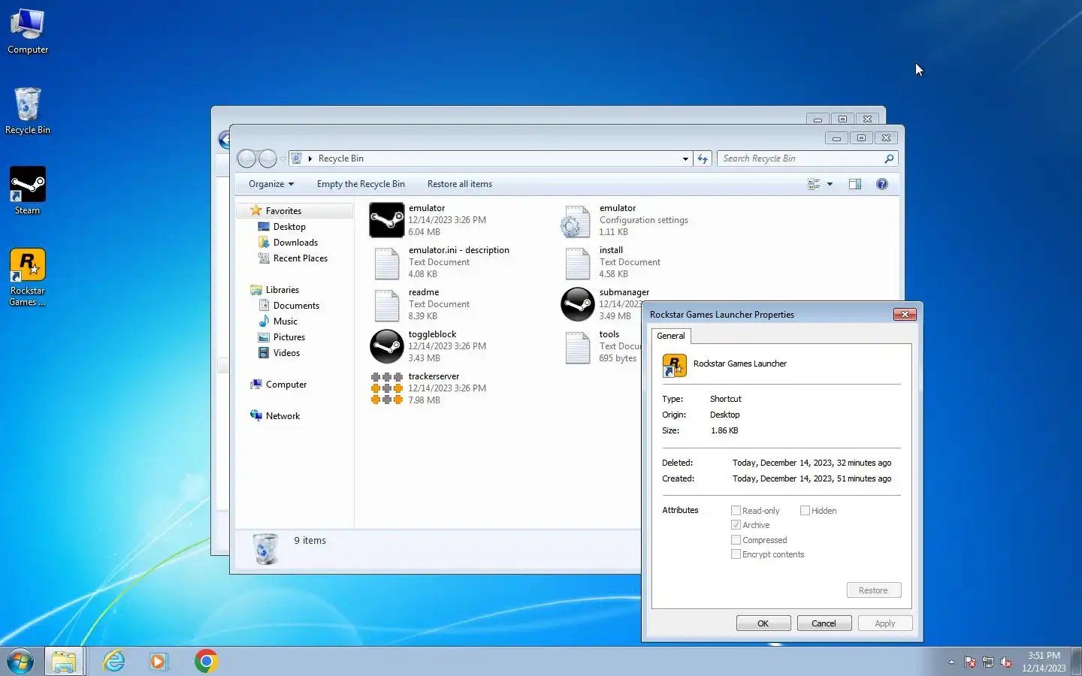This screenshot has height=676, width=1082.
Task: Click the muted volume tray icon
Action: click(1006, 662)
